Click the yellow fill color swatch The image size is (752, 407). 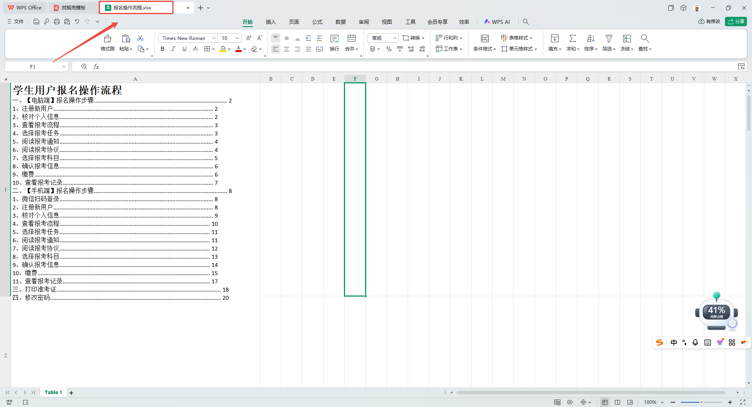click(x=223, y=49)
